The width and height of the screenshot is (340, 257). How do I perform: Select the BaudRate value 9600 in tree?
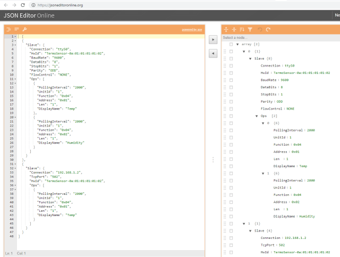(x=285, y=80)
